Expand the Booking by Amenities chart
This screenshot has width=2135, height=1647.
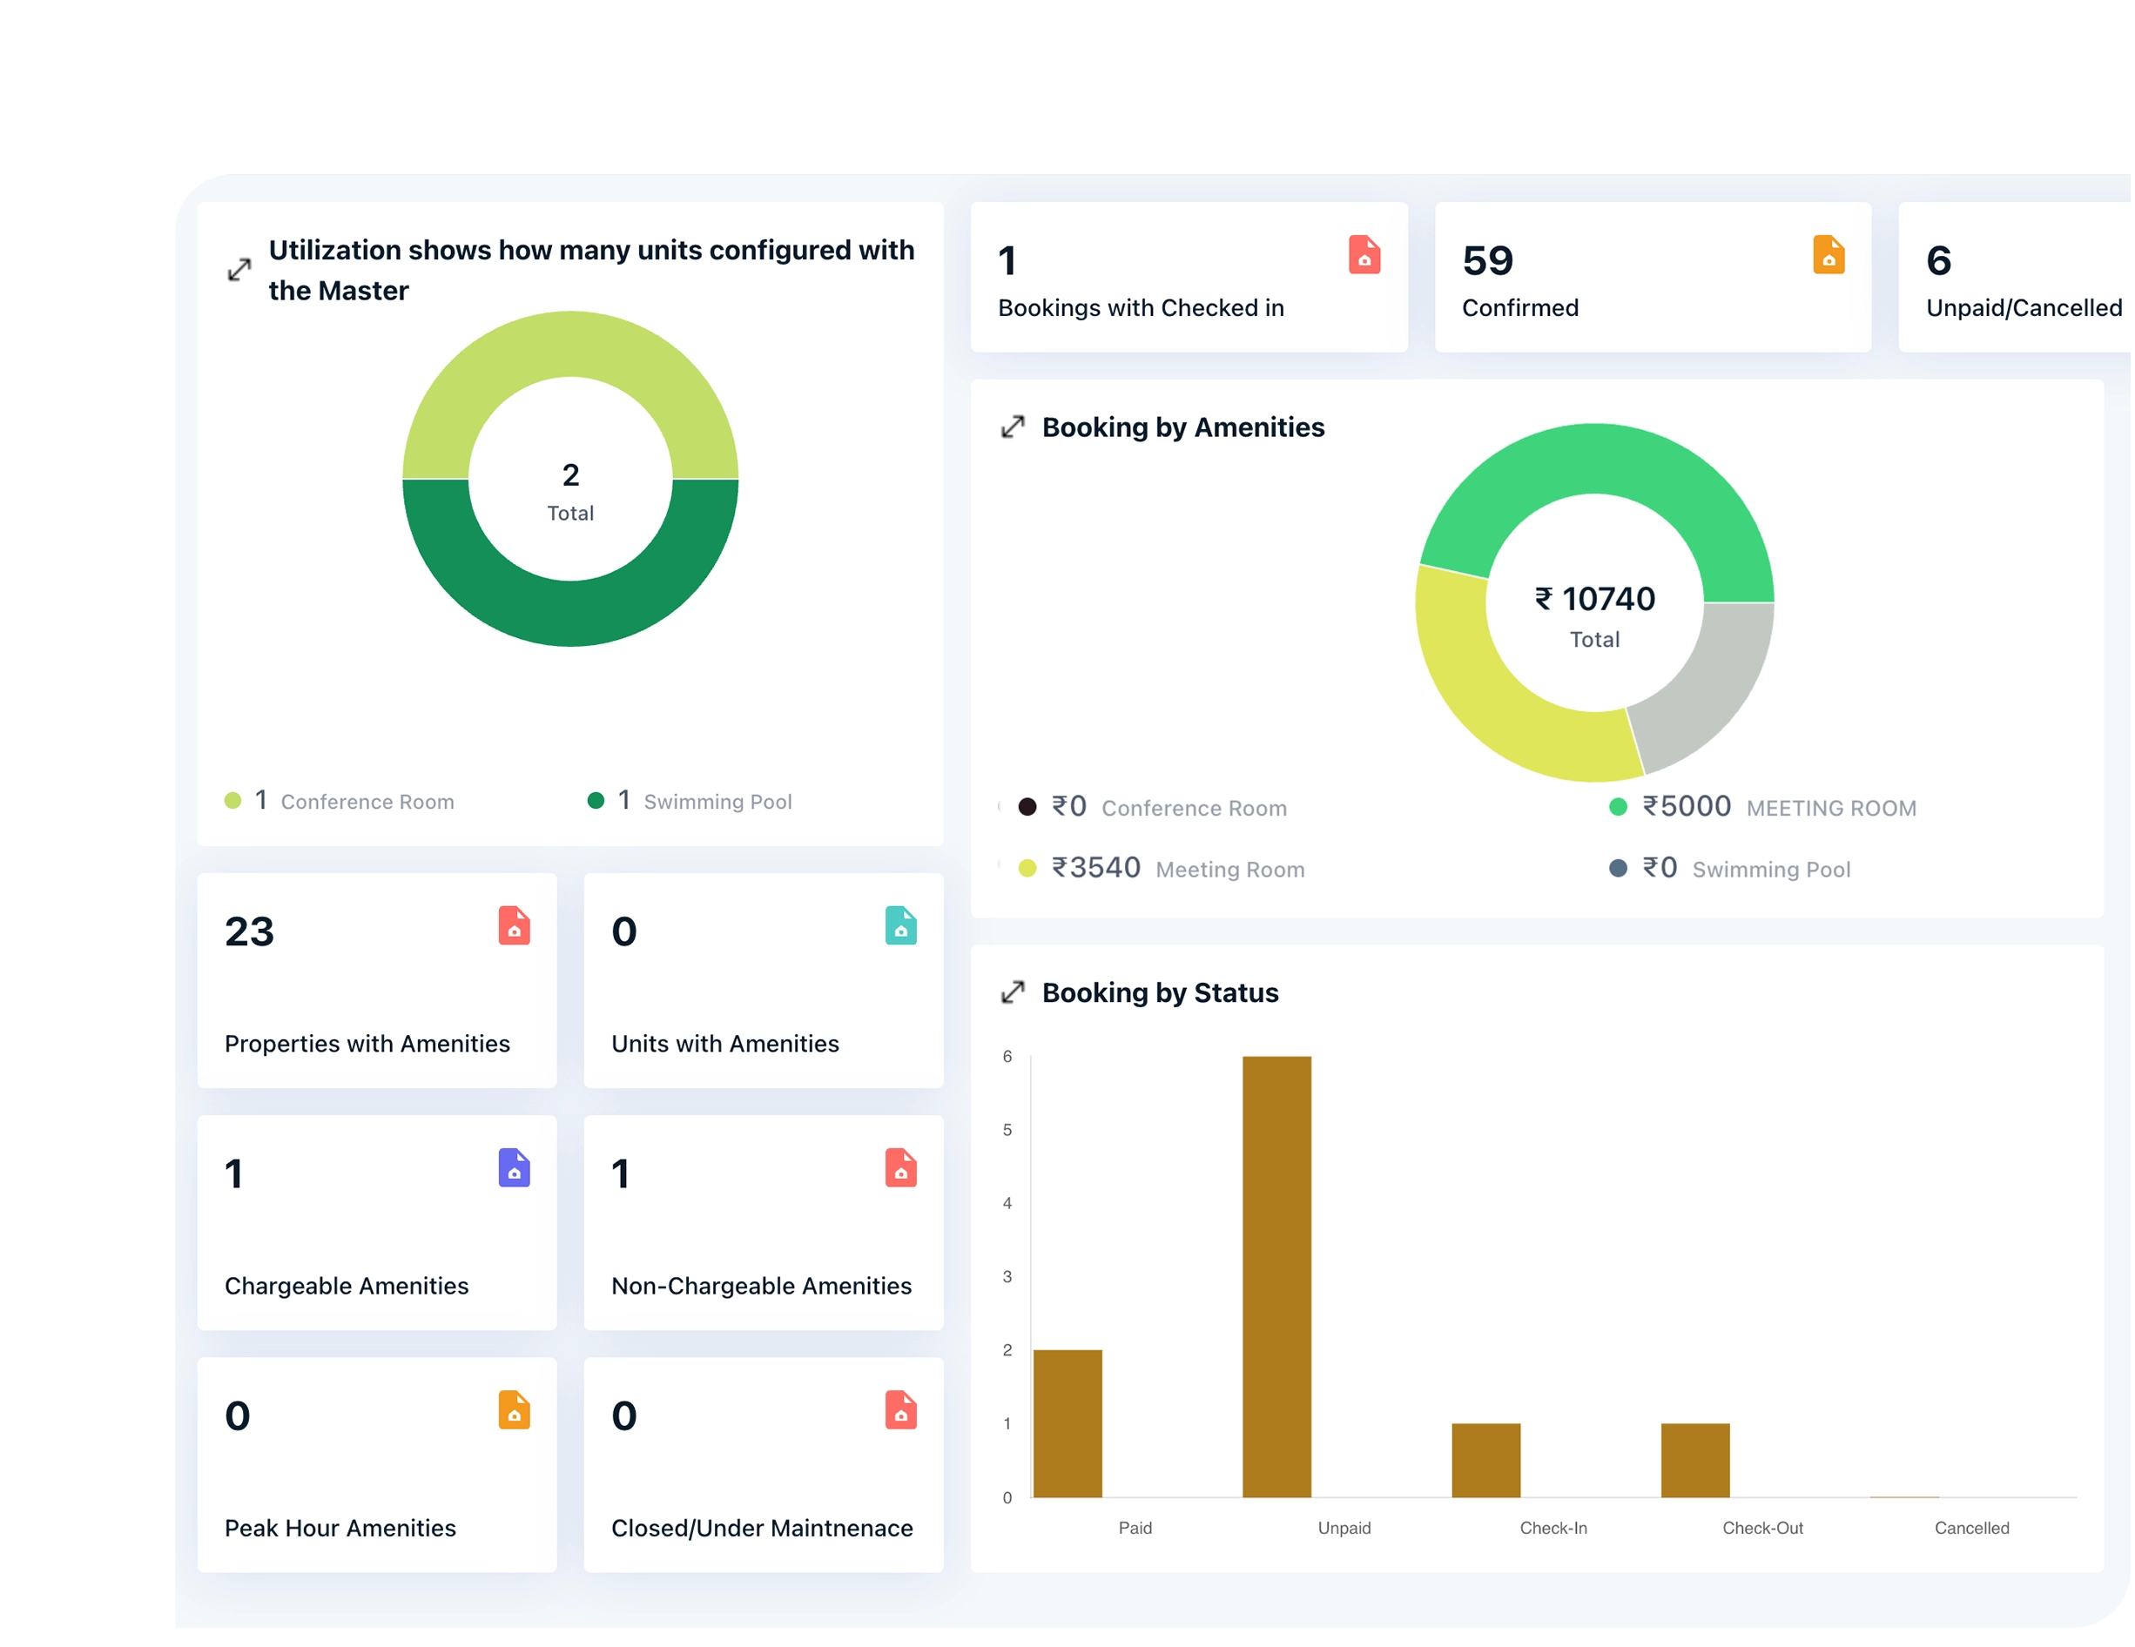(x=1013, y=427)
